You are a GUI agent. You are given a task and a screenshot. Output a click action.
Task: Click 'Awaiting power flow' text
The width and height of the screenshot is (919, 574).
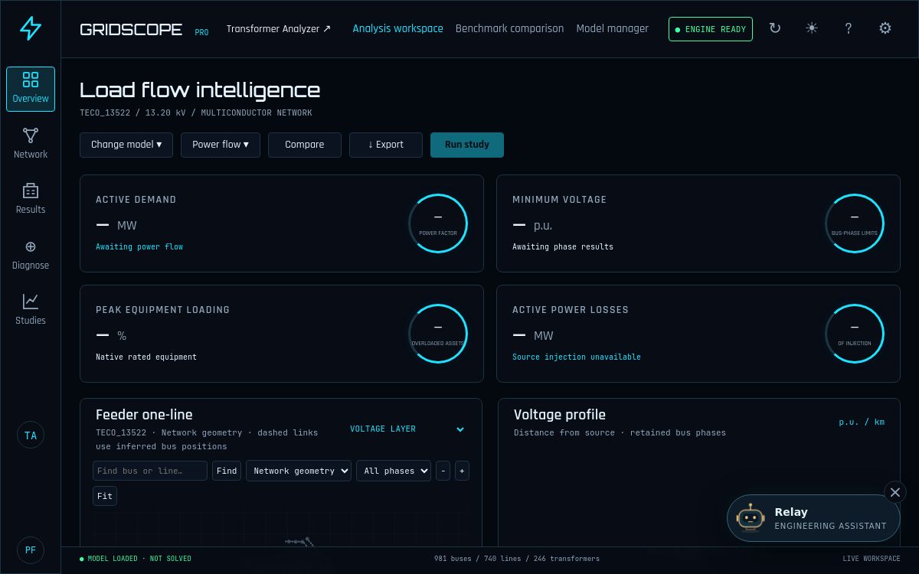[x=139, y=246]
